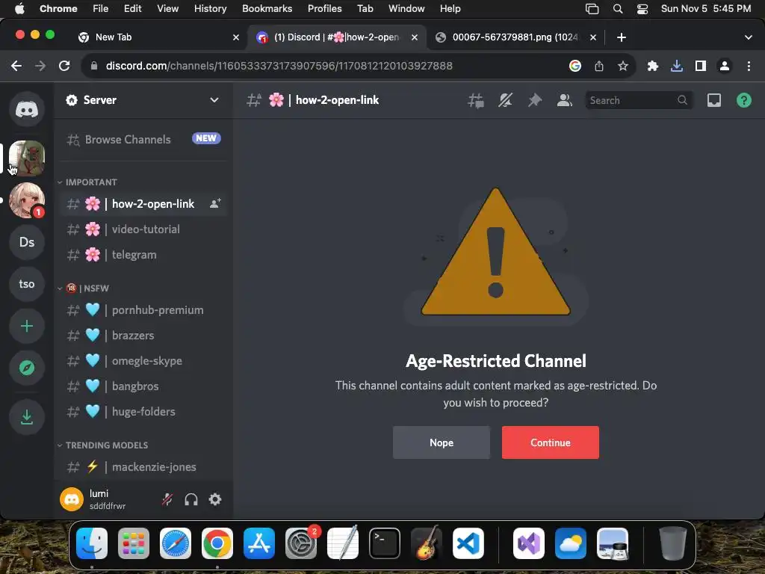Open Chrome Downloads icon
This screenshot has width=765, height=574.
(677, 66)
